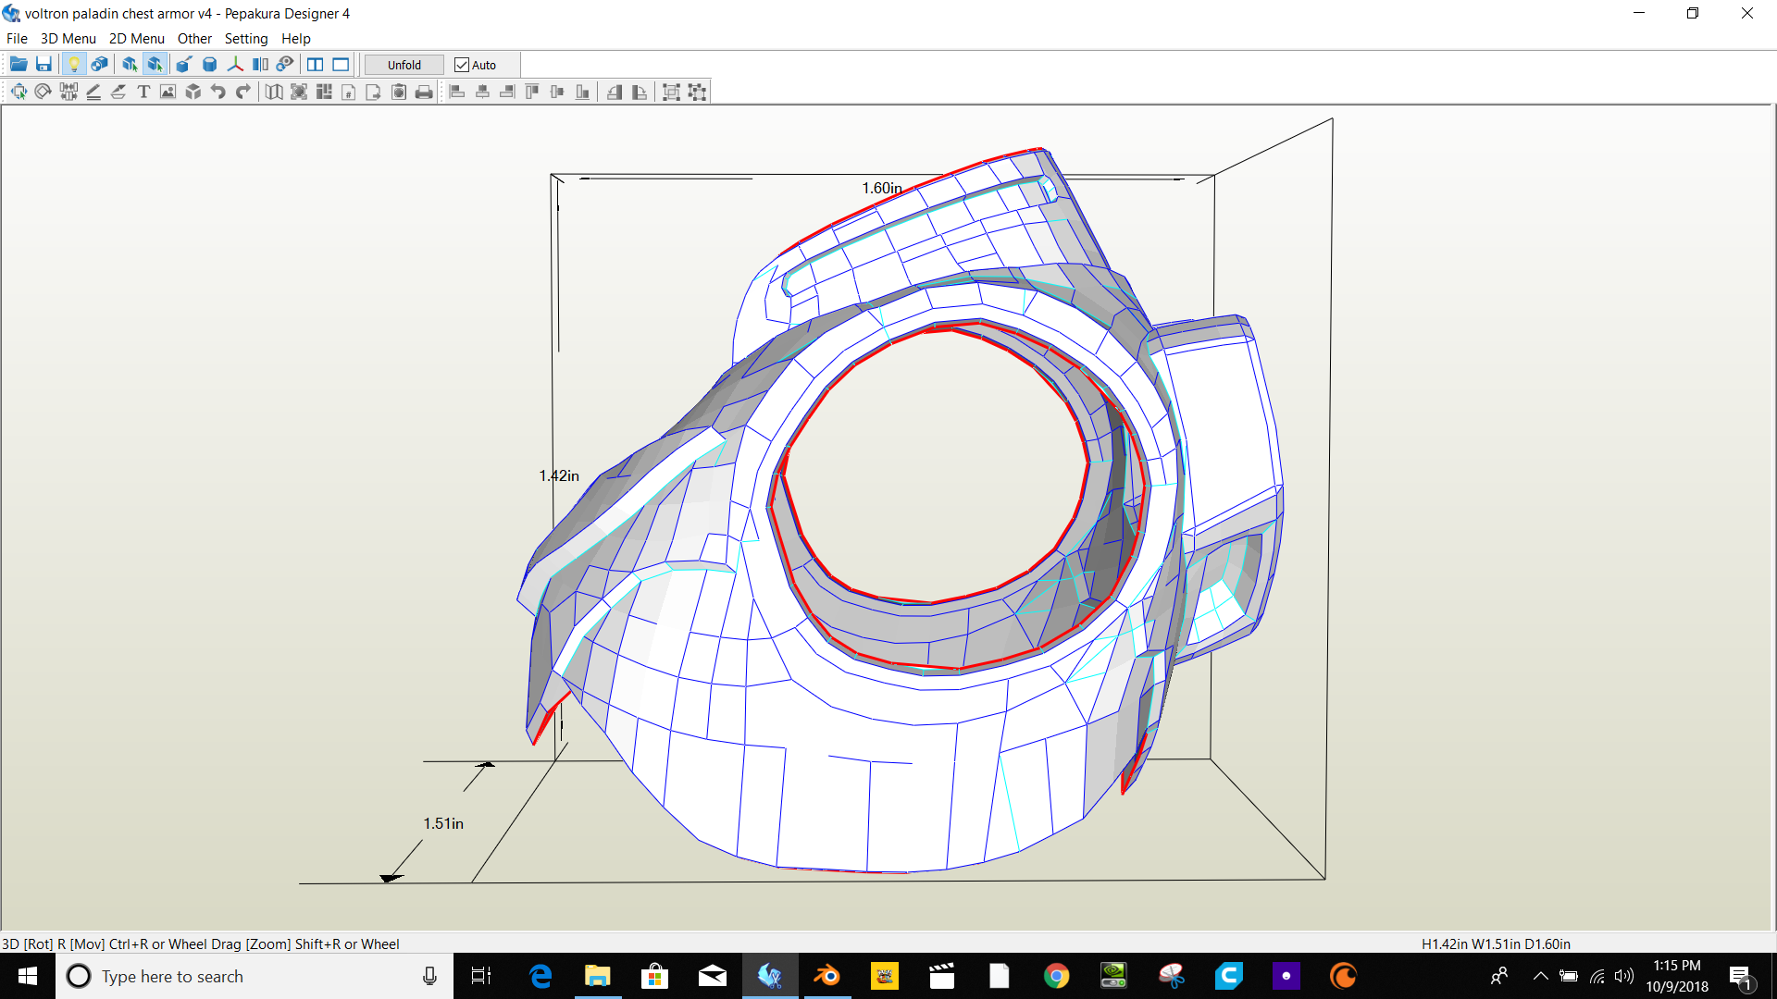Click the Save floppy disk icon
The image size is (1777, 999).
click(x=43, y=65)
